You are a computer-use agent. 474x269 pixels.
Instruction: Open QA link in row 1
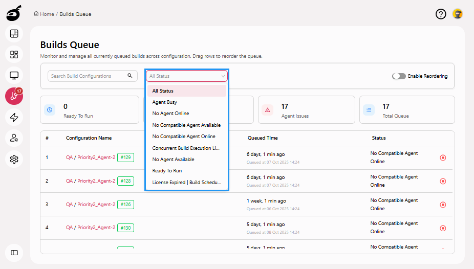point(69,158)
